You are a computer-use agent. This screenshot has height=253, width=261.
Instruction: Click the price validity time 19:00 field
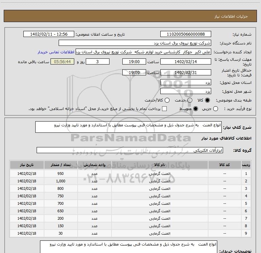pyautogui.click(x=134, y=72)
